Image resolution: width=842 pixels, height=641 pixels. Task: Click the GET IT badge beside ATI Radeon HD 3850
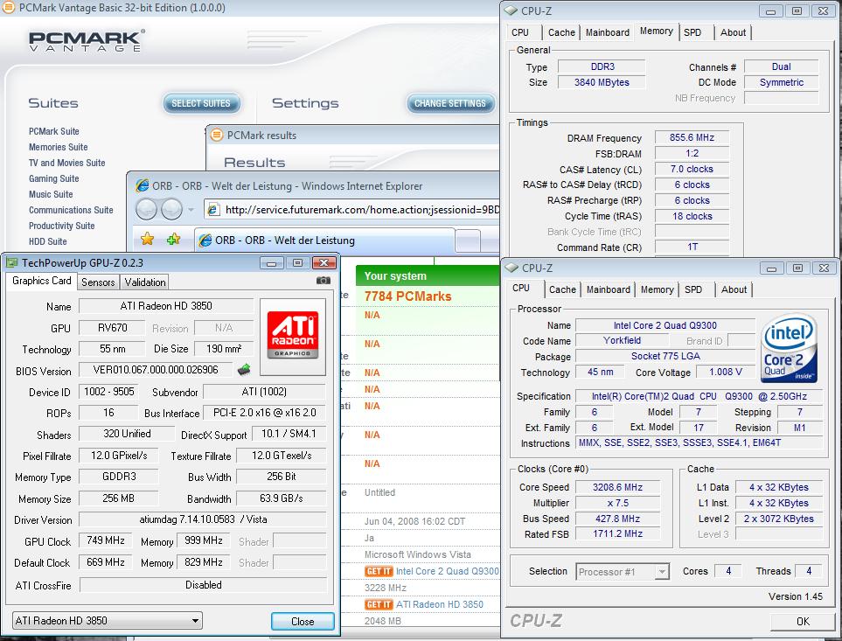point(379,604)
